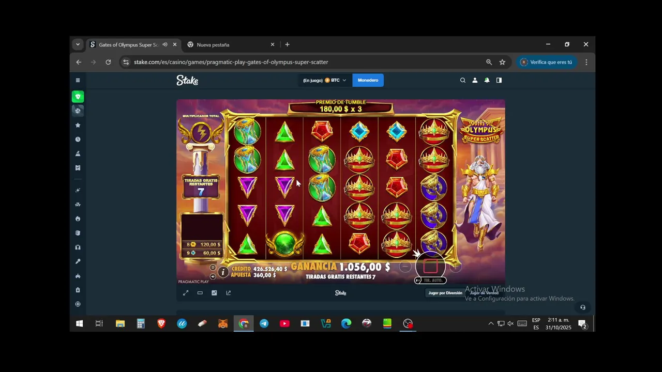Viewport: 662px width, 372px height.
Task: Open Task View on taskbar
Action: (99, 323)
